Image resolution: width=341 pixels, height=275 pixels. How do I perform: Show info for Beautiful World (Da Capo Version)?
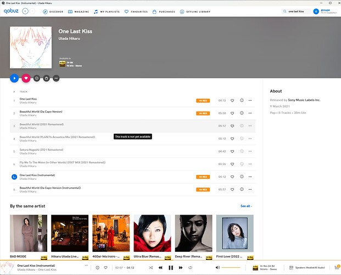point(242,113)
